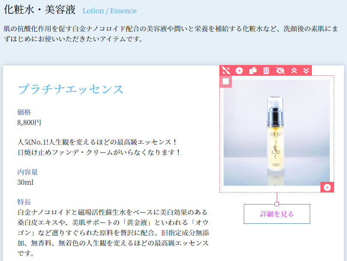Click the Lotion / Essence subtitle
Viewport: 347px width, 261px height.
tap(110, 11)
